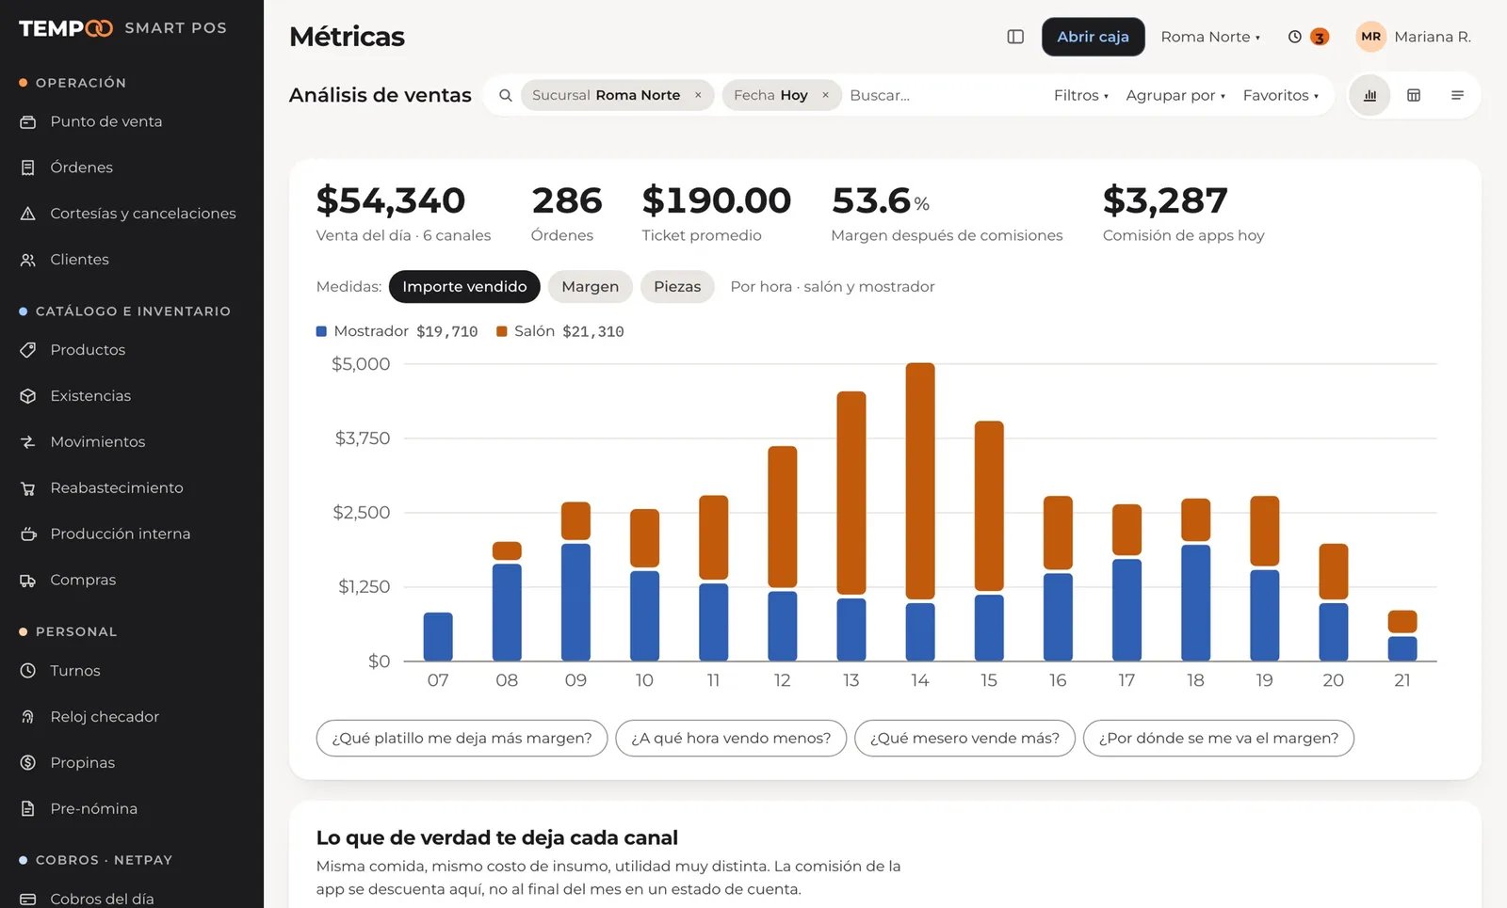Click Abrir caja button
The height and width of the screenshot is (908, 1507).
click(x=1093, y=37)
